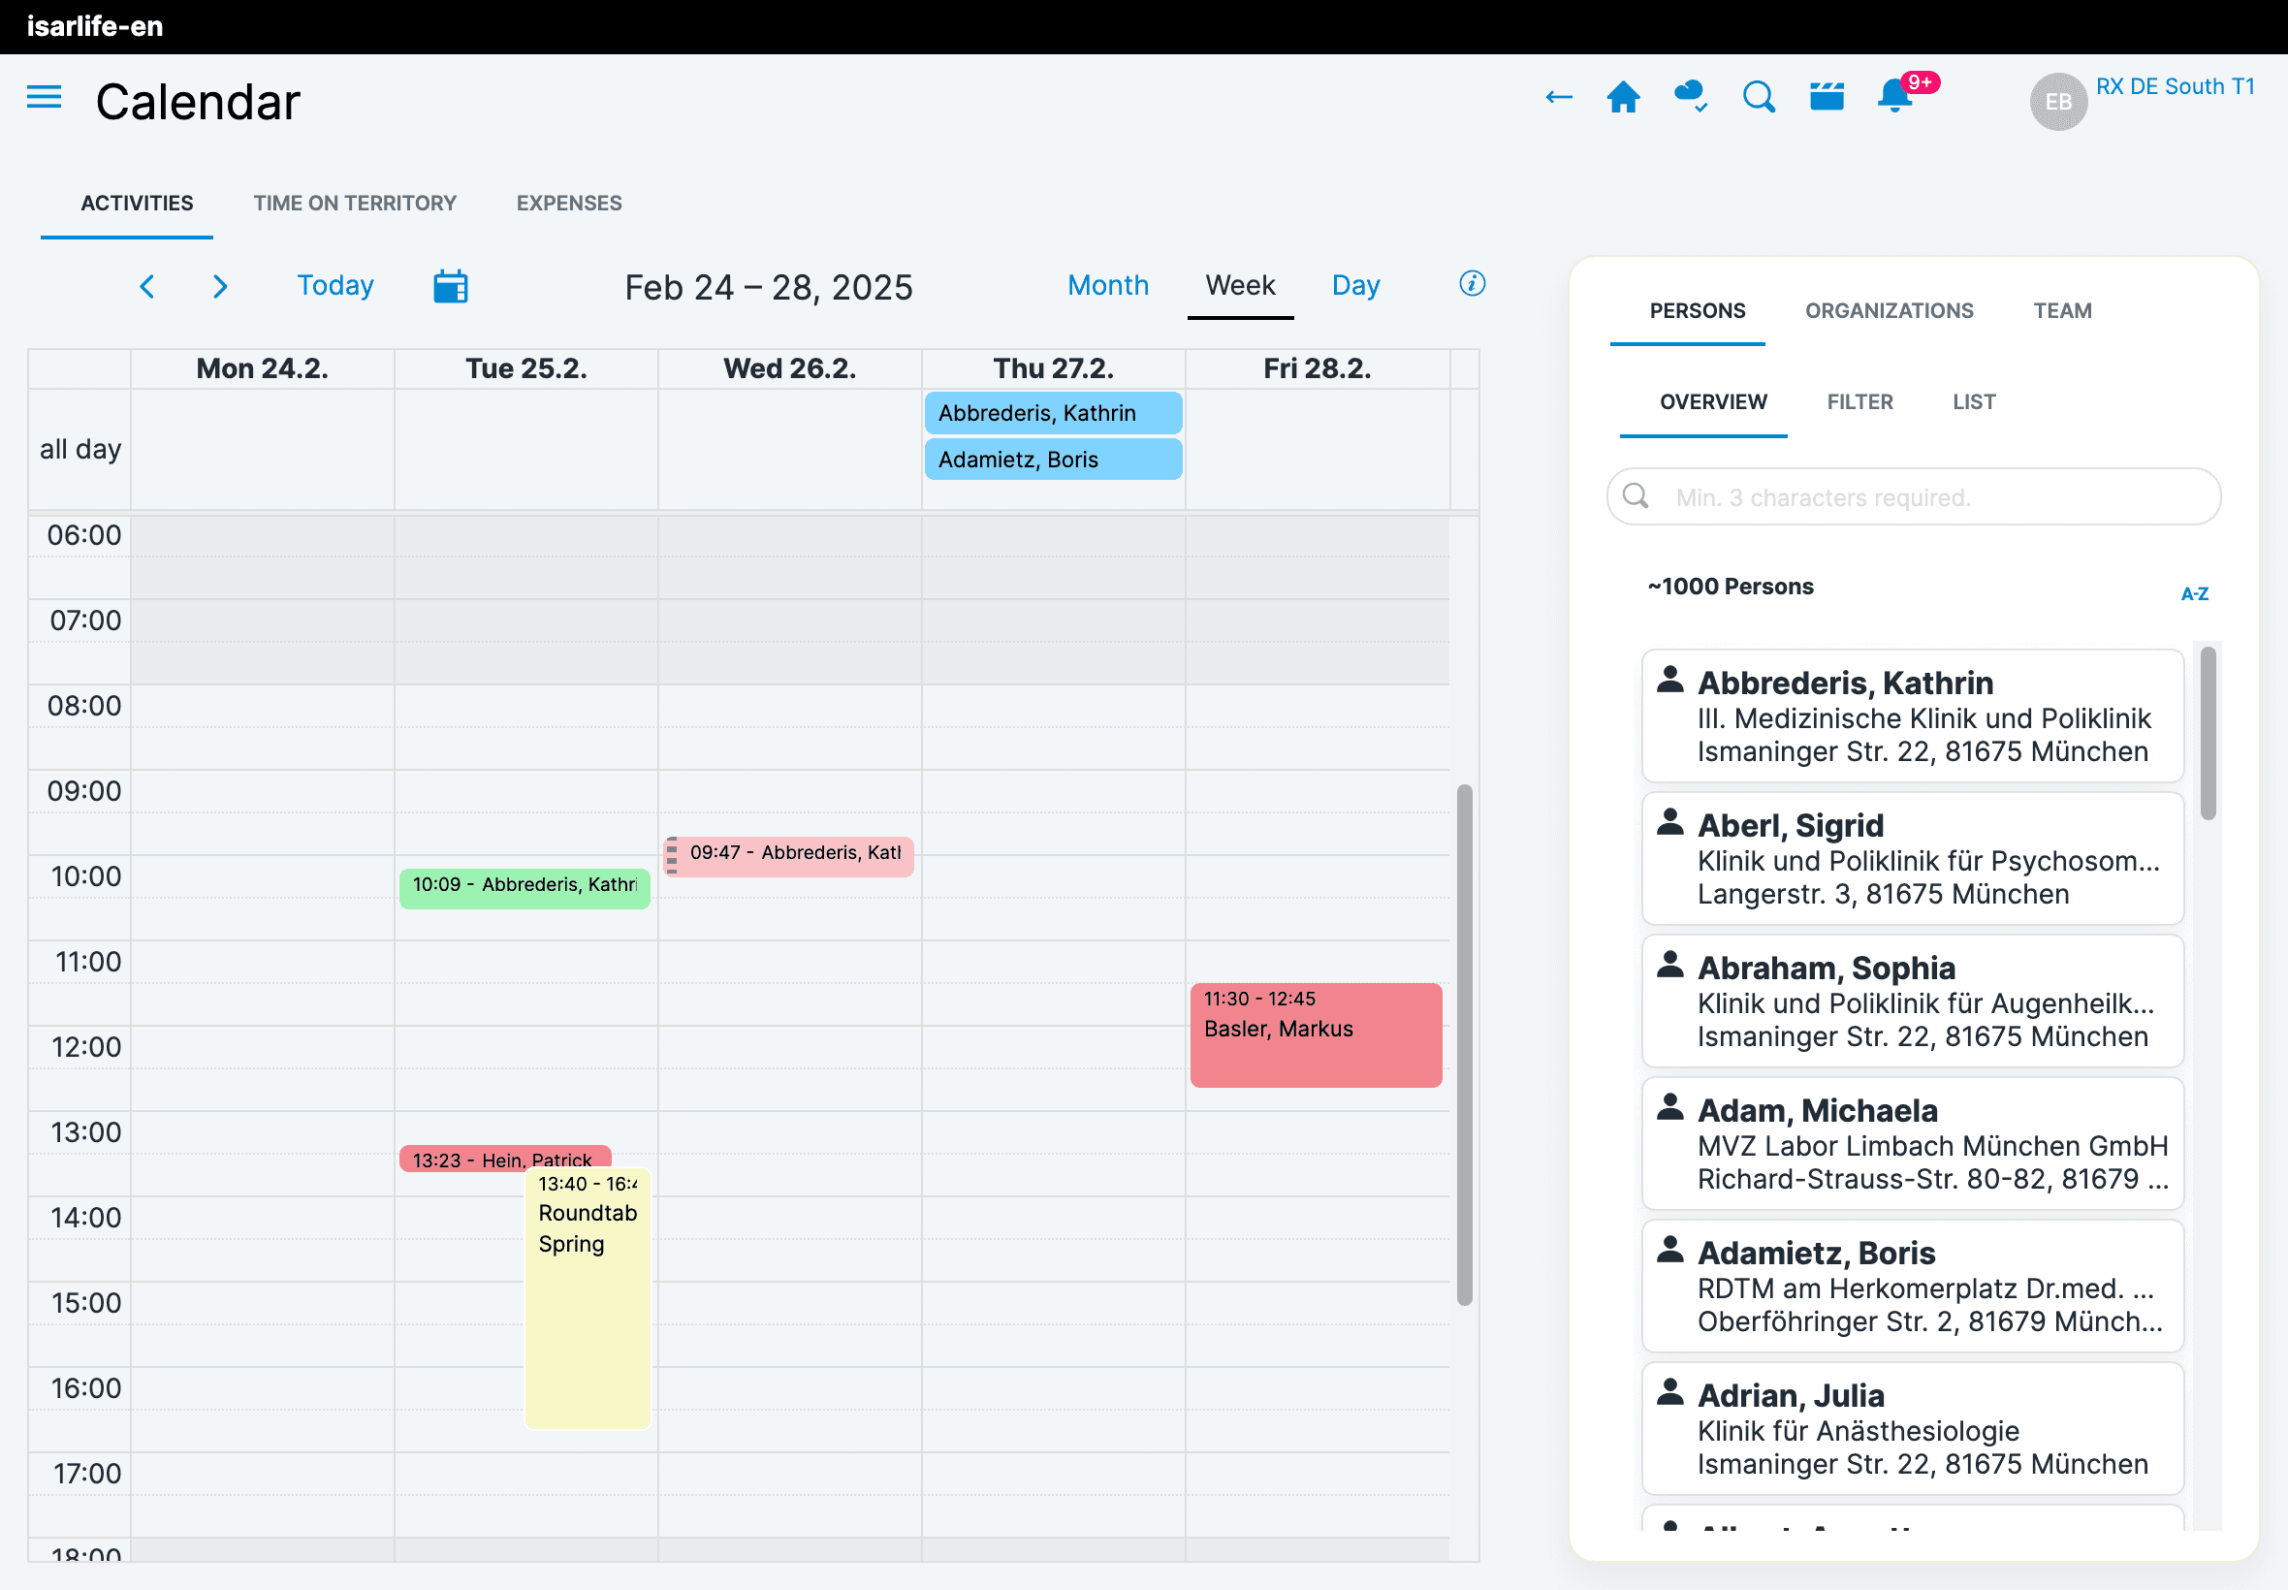Open the date picker calendar icon
This screenshot has height=1590, width=2288.
click(450, 287)
